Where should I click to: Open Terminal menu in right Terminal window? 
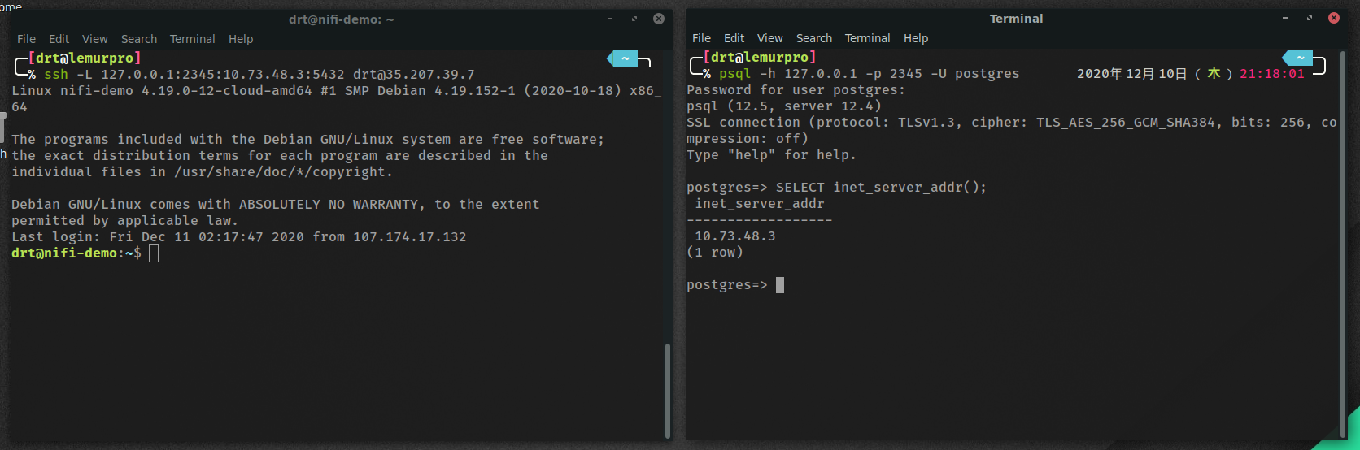(x=868, y=38)
